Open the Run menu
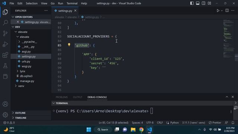Screen dimensions: 238x134 (60, 3)
